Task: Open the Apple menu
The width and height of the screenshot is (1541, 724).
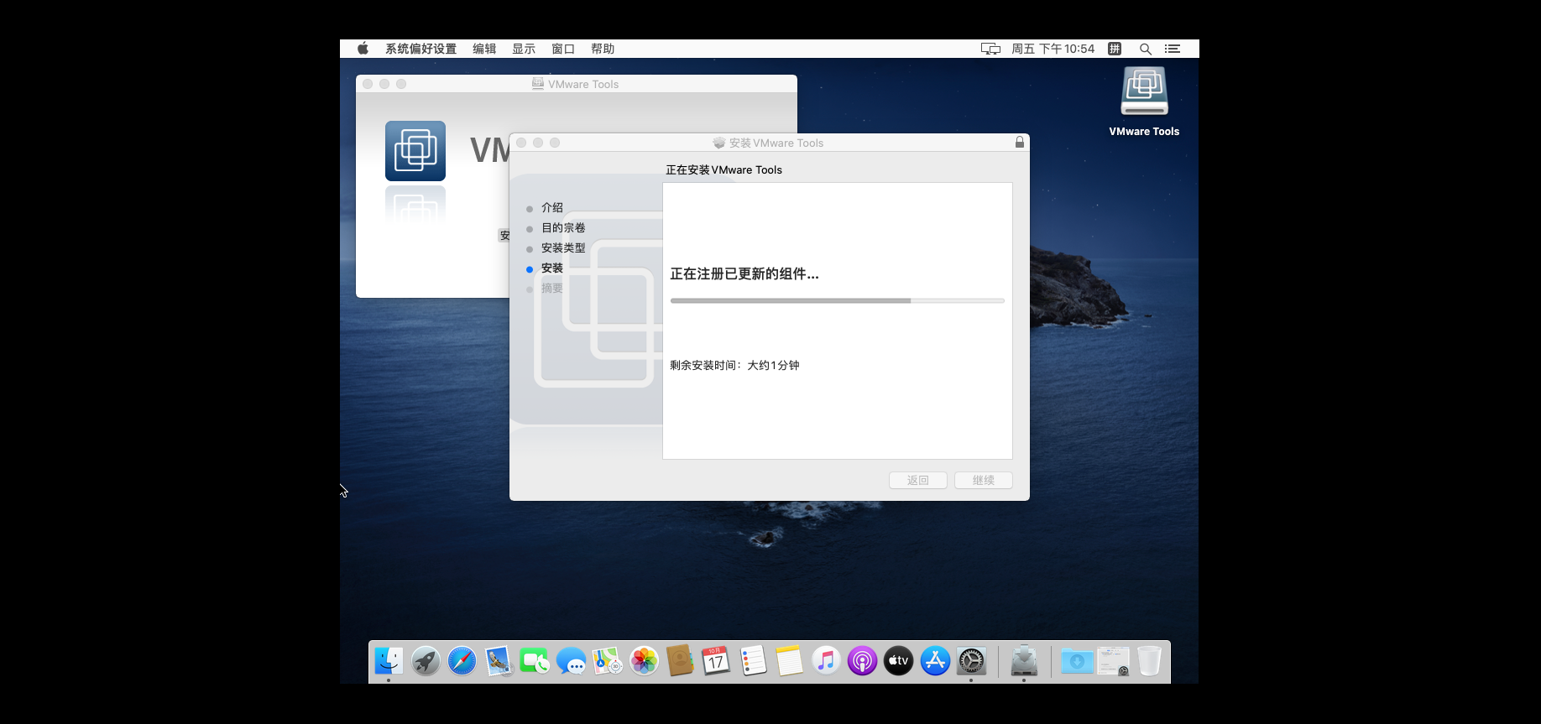Action: point(363,49)
